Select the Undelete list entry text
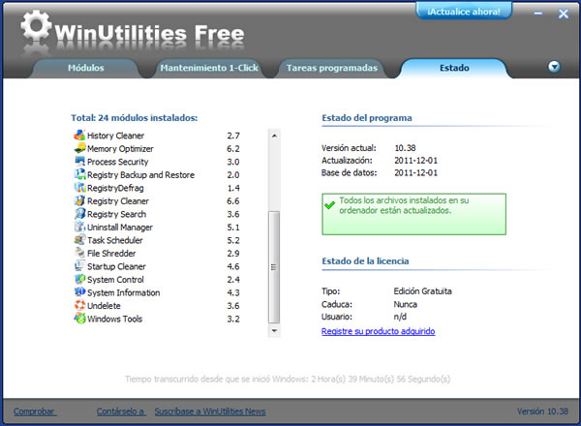The image size is (581, 426). [104, 306]
